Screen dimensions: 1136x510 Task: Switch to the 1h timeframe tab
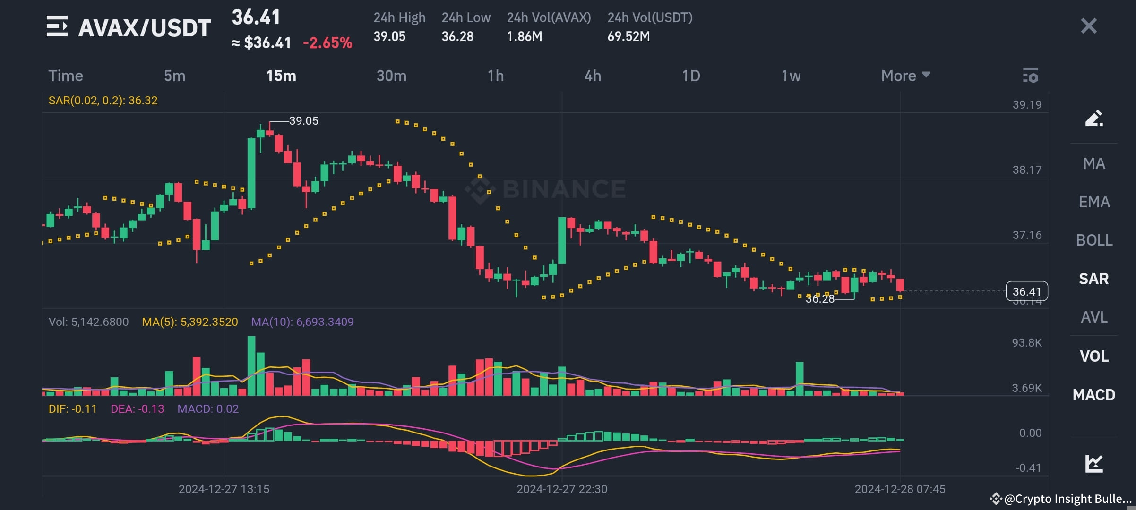[x=496, y=76]
